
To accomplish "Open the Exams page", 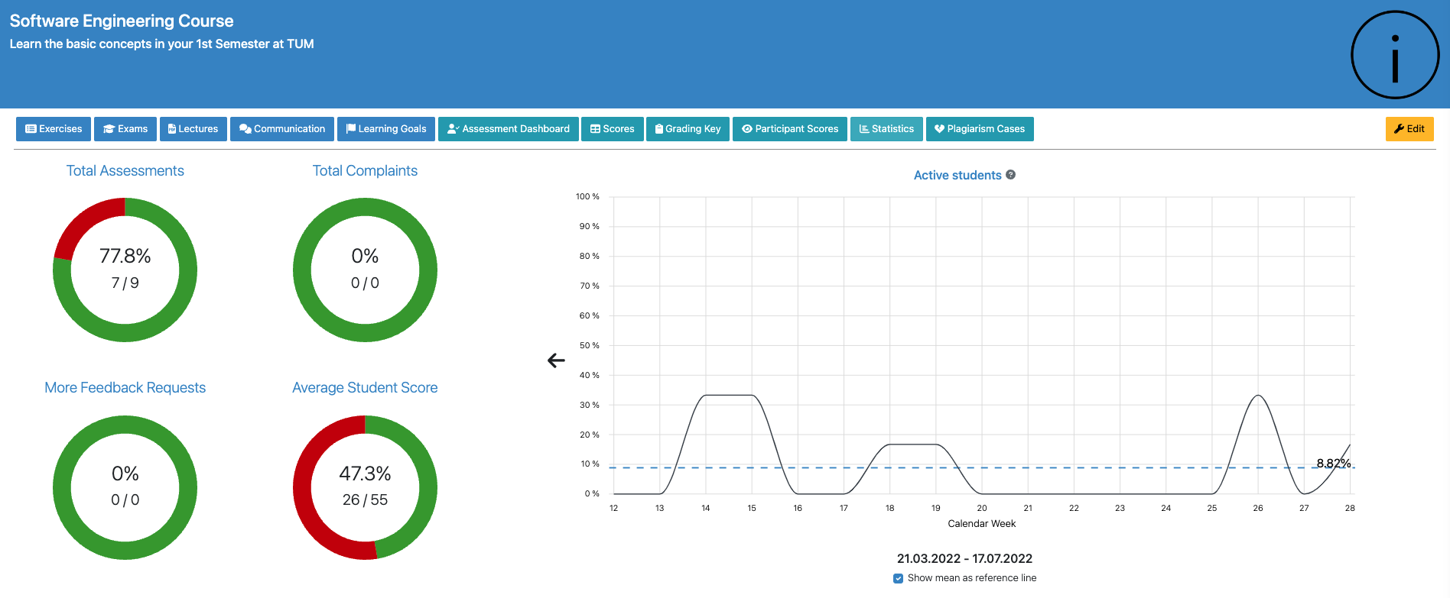I will tap(125, 129).
